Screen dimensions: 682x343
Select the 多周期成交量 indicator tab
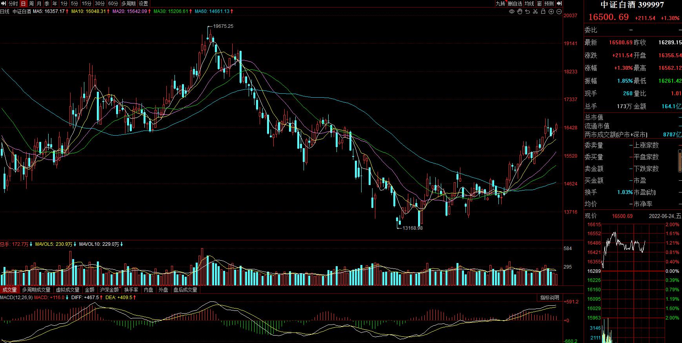pos(36,290)
